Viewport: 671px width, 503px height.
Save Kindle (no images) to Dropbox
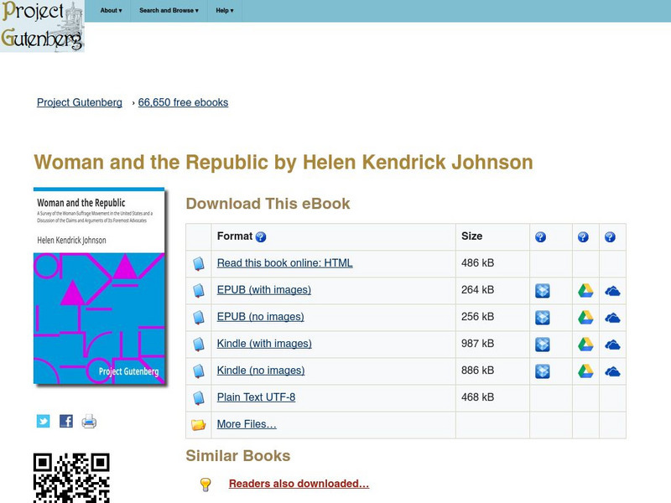coord(542,371)
